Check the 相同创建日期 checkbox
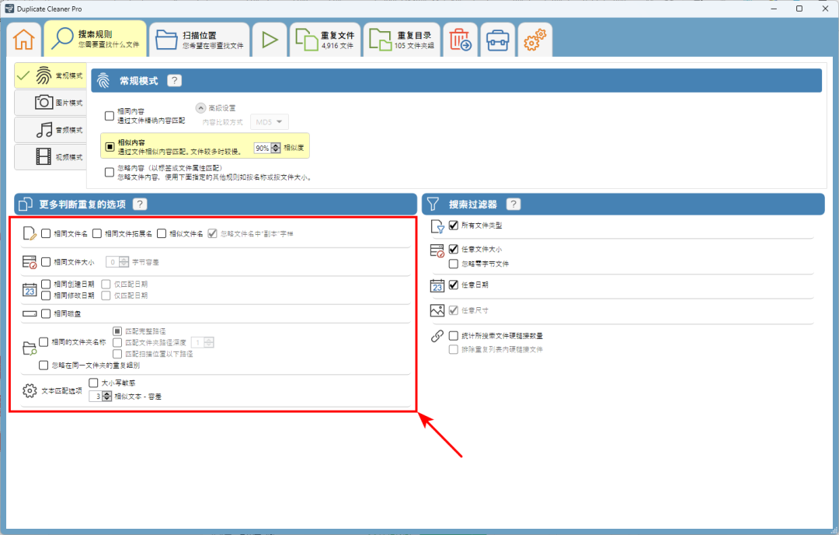The image size is (839, 535). tap(46, 284)
